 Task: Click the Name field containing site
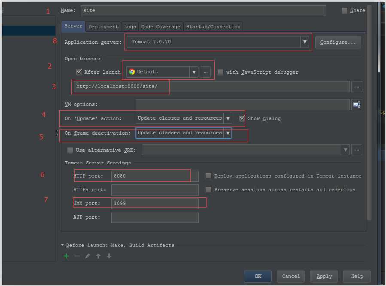click(x=204, y=11)
